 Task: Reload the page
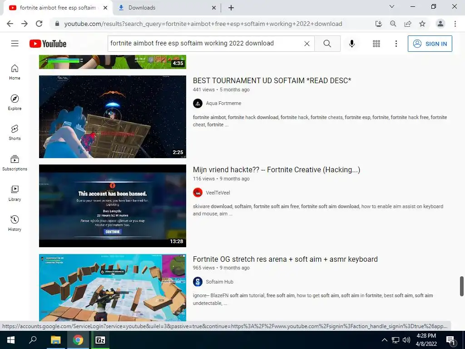[x=39, y=24]
